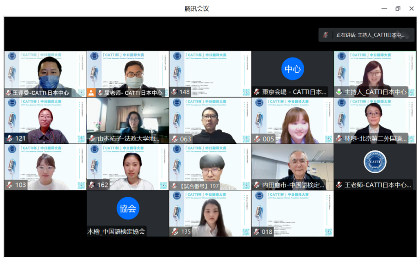Click muted mic icon on 東京会場 tile
Viewport: 420px width, 261px height.
coord(257,92)
